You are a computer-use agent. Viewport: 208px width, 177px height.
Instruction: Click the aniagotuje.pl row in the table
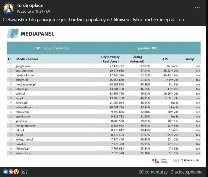coord(24,140)
